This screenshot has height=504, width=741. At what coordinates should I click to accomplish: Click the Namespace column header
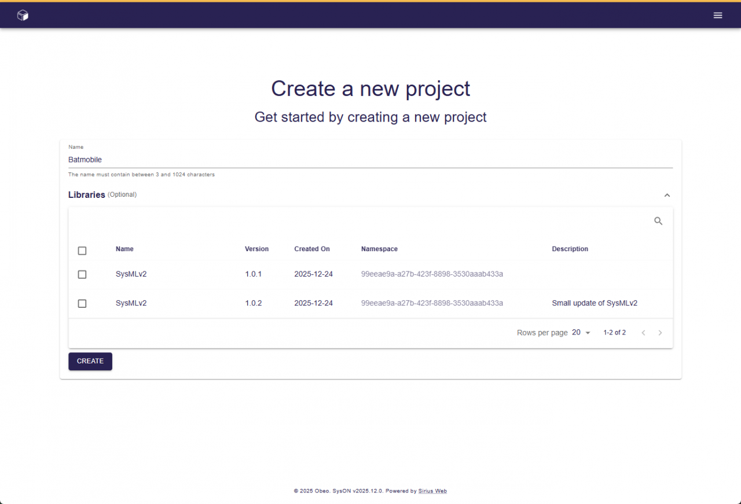point(379,249)
